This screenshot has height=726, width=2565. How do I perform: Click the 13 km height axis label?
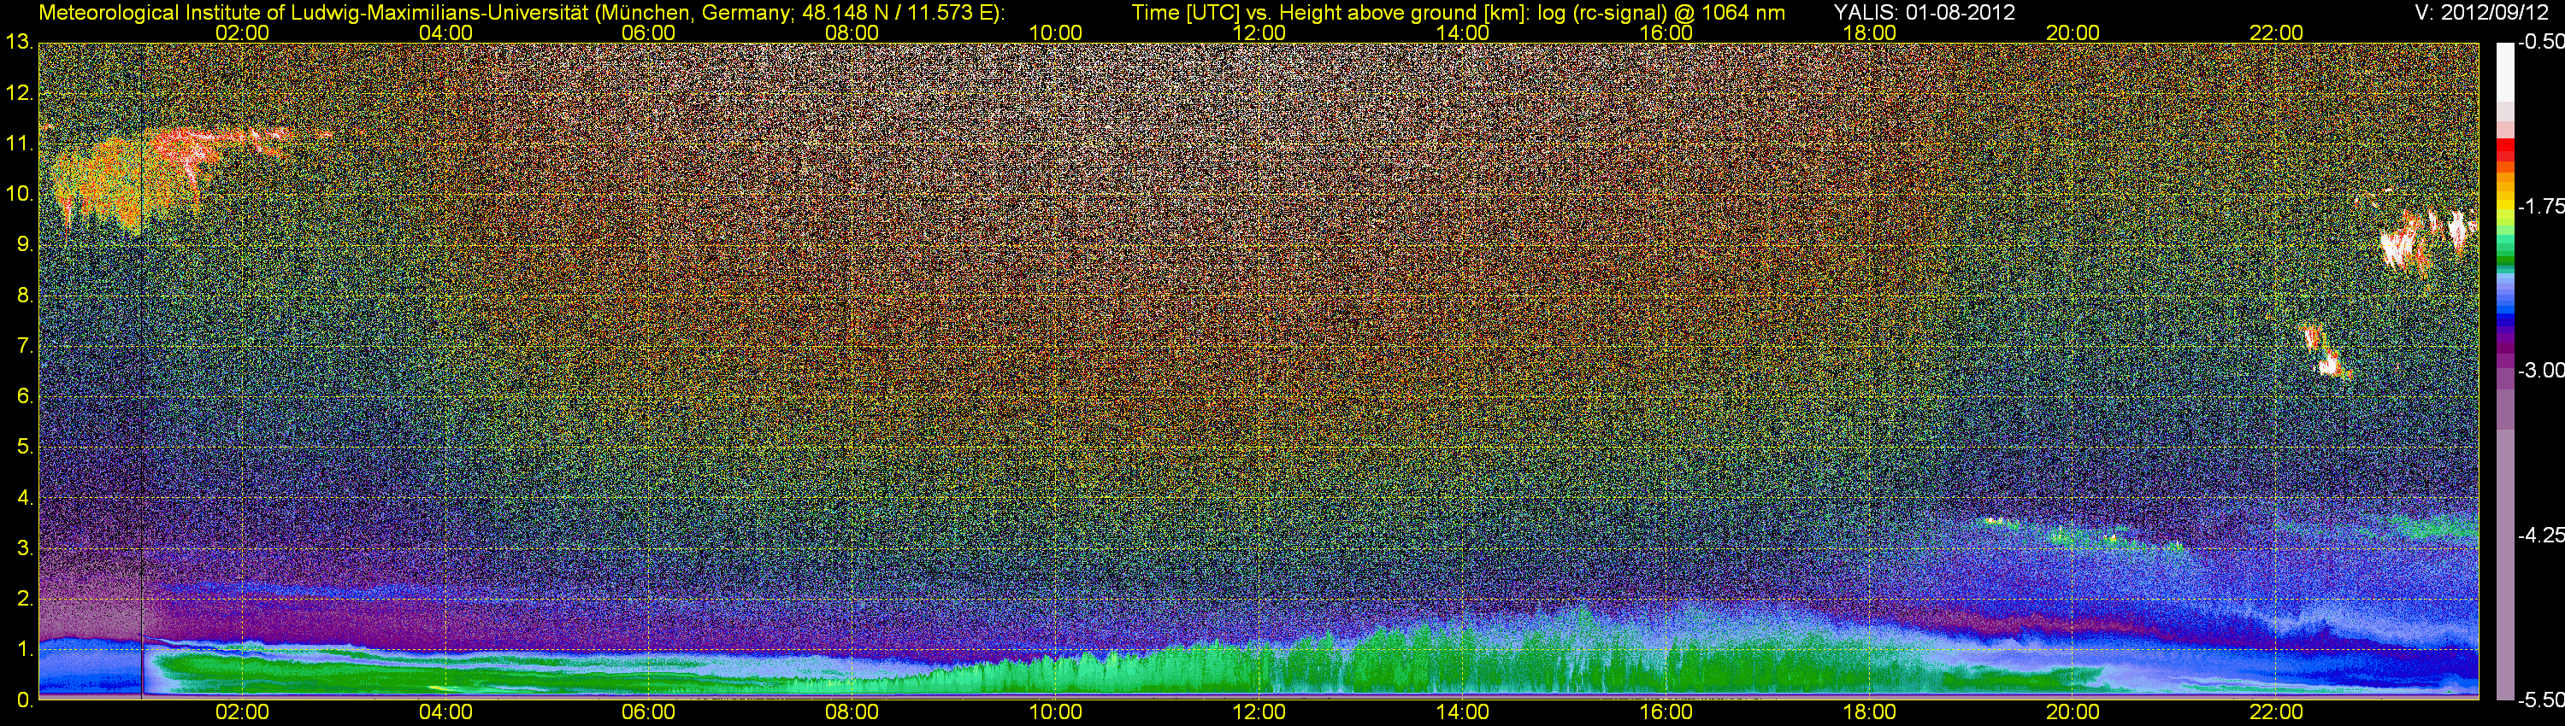[x=19, y=43]
